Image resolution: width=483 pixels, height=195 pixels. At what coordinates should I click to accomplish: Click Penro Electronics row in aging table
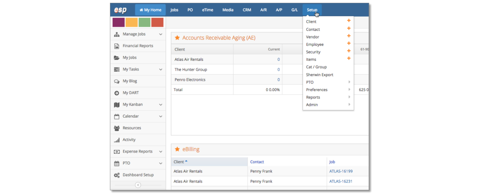tap(270, 80)
